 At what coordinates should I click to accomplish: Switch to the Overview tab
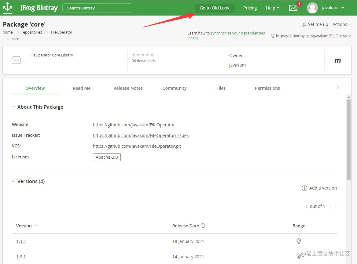click(35, 88)
